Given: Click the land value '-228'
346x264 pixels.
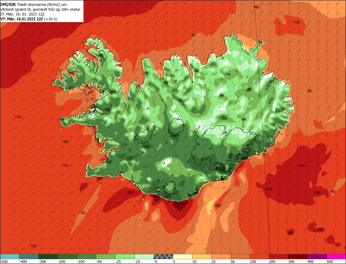Looking at the screenshot, I should (x=167, y=196).
